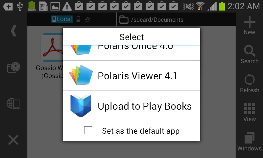Viewport: 263px width, 158px height.
Task: Switch to LAN computer tab icon
Action: point(78,19)
